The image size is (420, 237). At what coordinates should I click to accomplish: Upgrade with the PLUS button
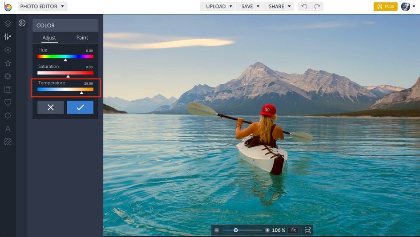385,6
